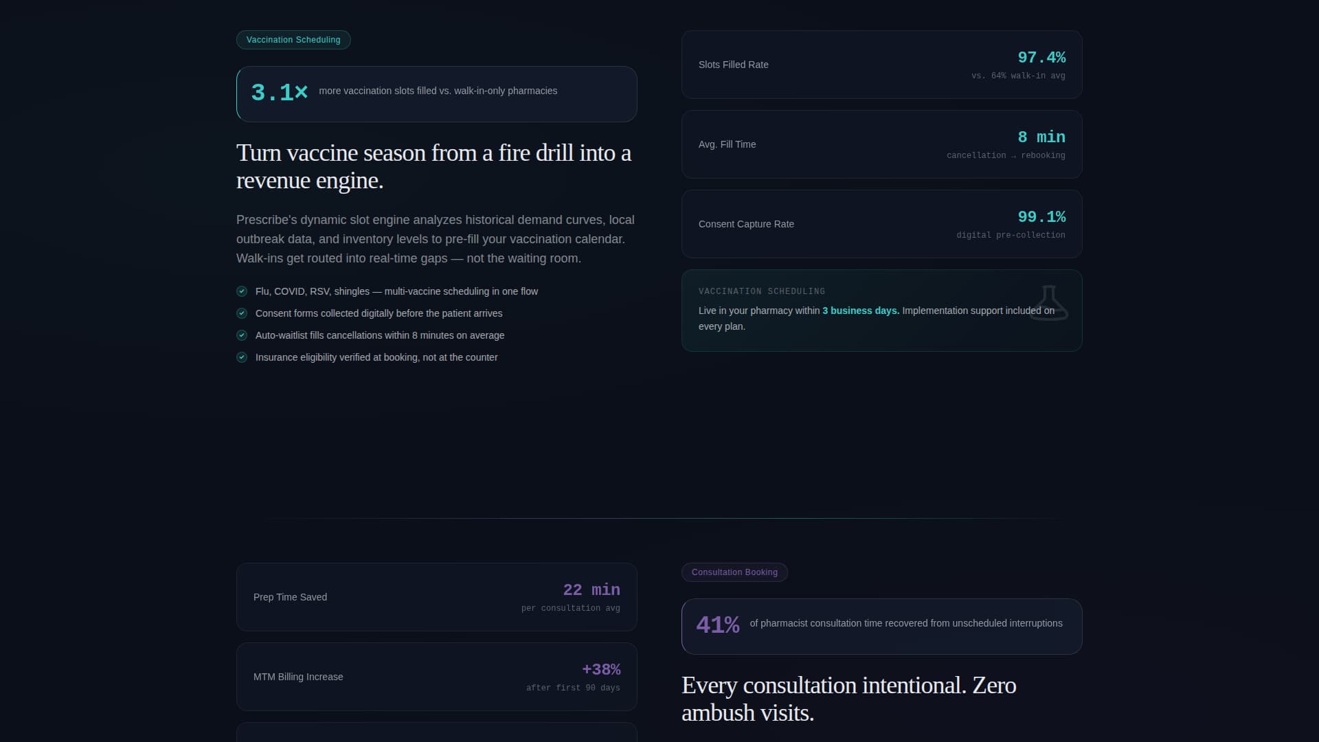Click the 'Every consultation intentional' heading

coord(849,699)
